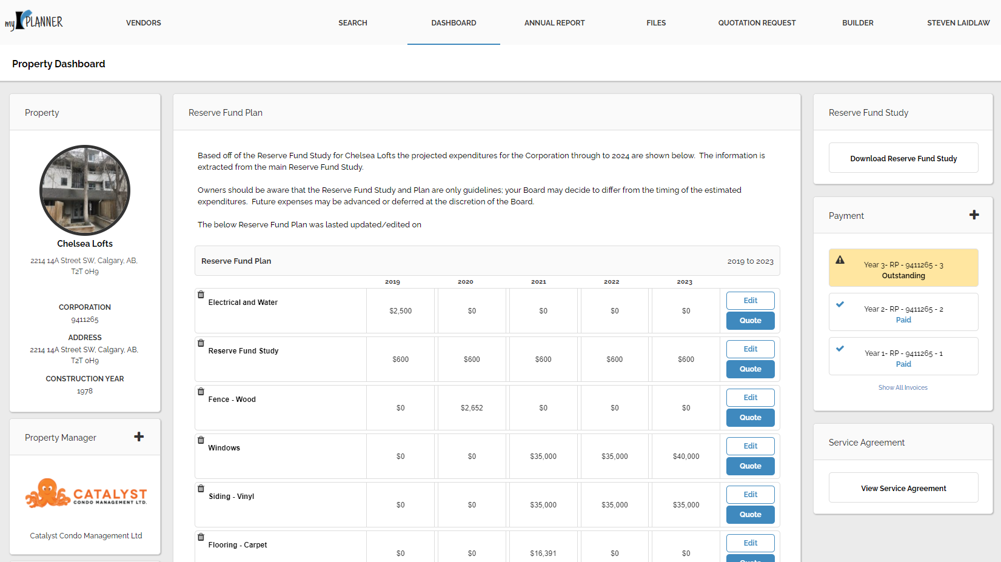
Task: Edit the Electrical and Water row
Action: coord(750,301)
